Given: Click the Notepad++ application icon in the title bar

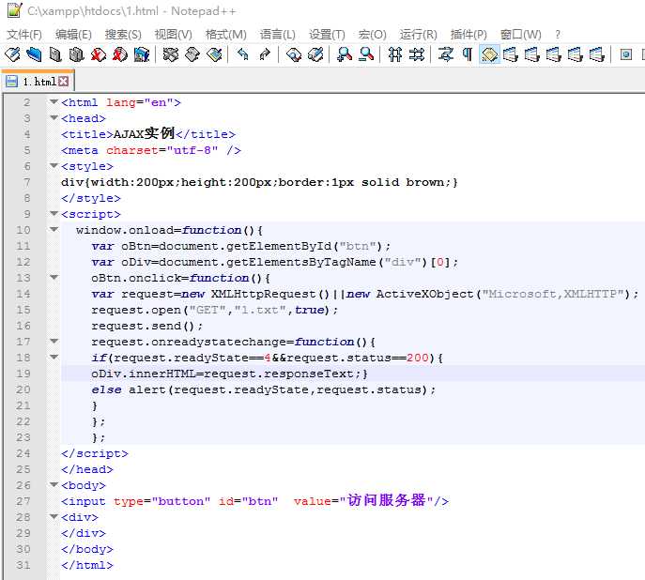Looking at the screenshot, I should [14, 10].
